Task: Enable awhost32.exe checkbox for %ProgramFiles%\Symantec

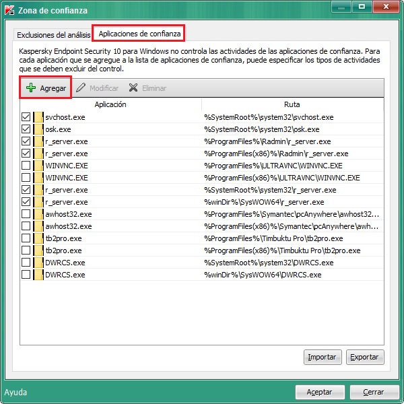Action: 26,214
